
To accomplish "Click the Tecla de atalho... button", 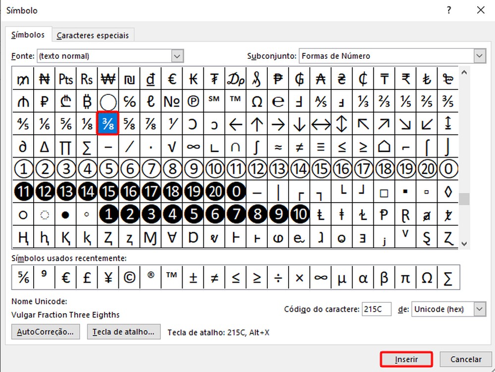I will click(123, 332).
